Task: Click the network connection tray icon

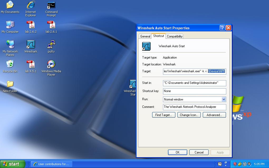Action: click(x=245, y=164)
